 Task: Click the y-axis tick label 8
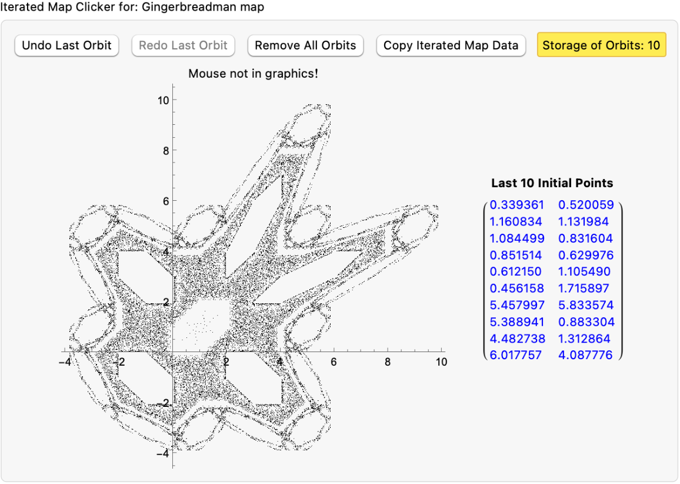[x=165, y=151]
